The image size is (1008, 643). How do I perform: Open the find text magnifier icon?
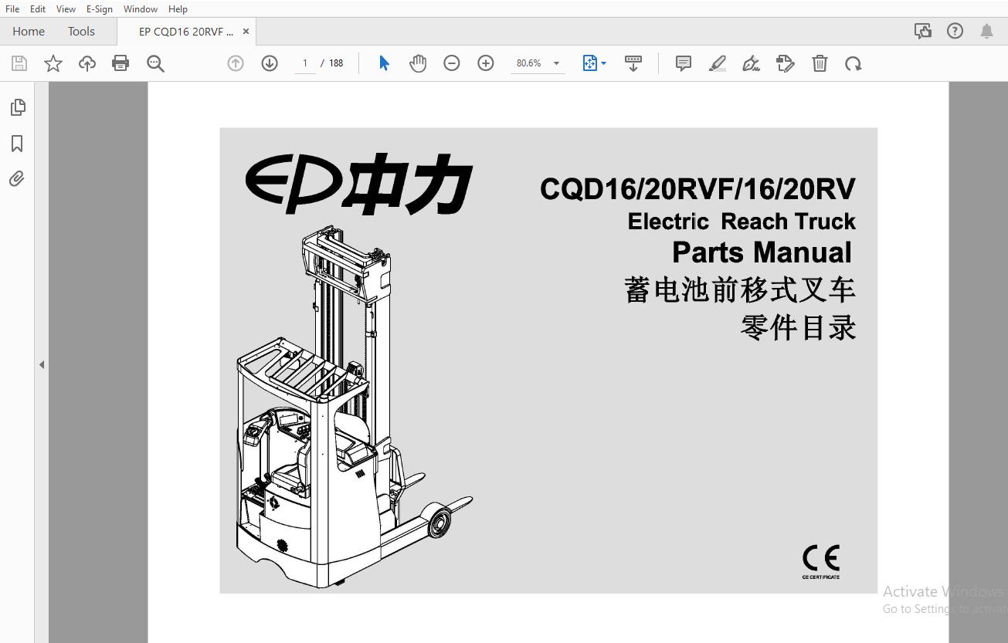(155, 63)
